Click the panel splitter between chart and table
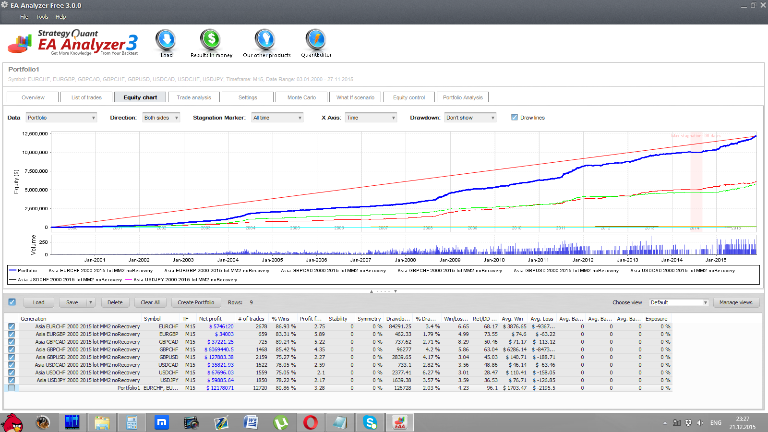The height and width of the screenshot is (432, 768). (x=383, y=291)
